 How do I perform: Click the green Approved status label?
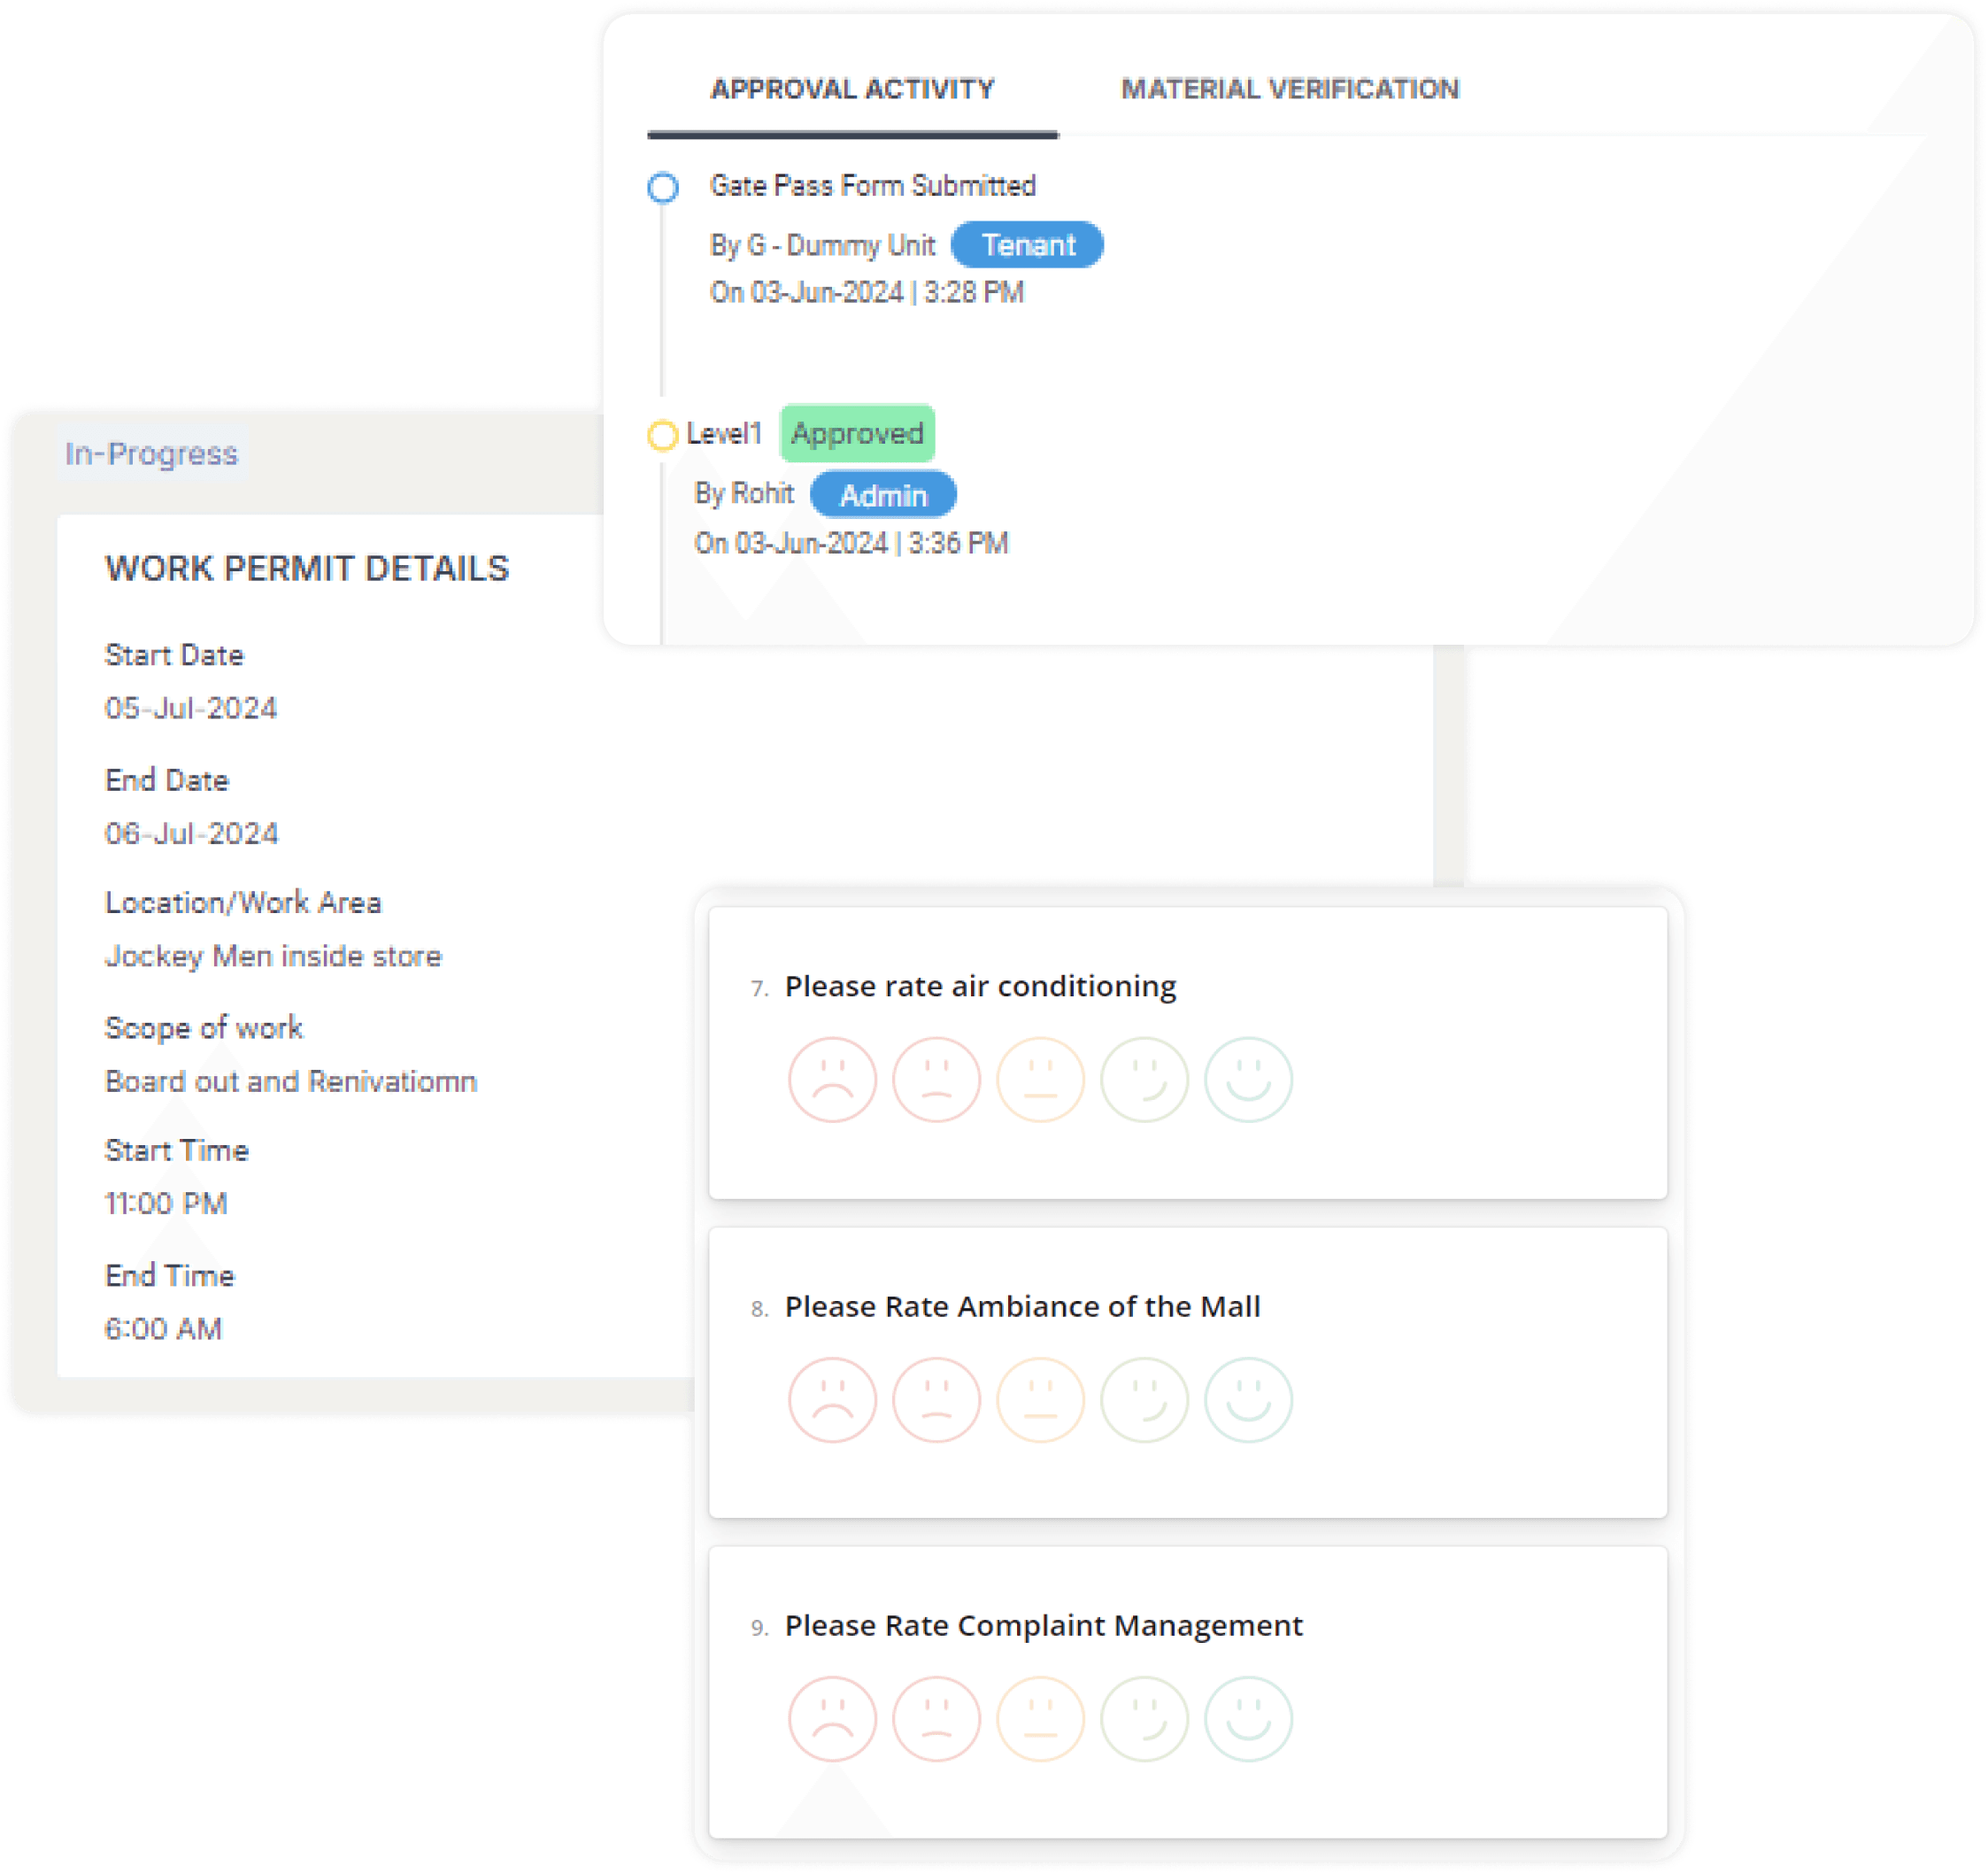click(857, 433)
